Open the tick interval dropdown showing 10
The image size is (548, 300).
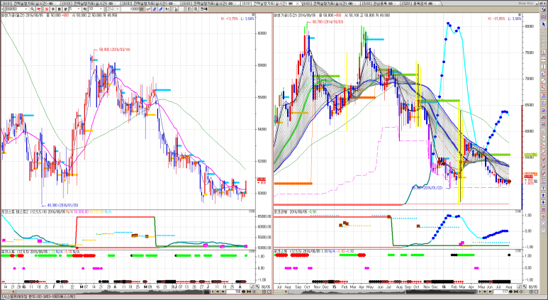point(101,9)
